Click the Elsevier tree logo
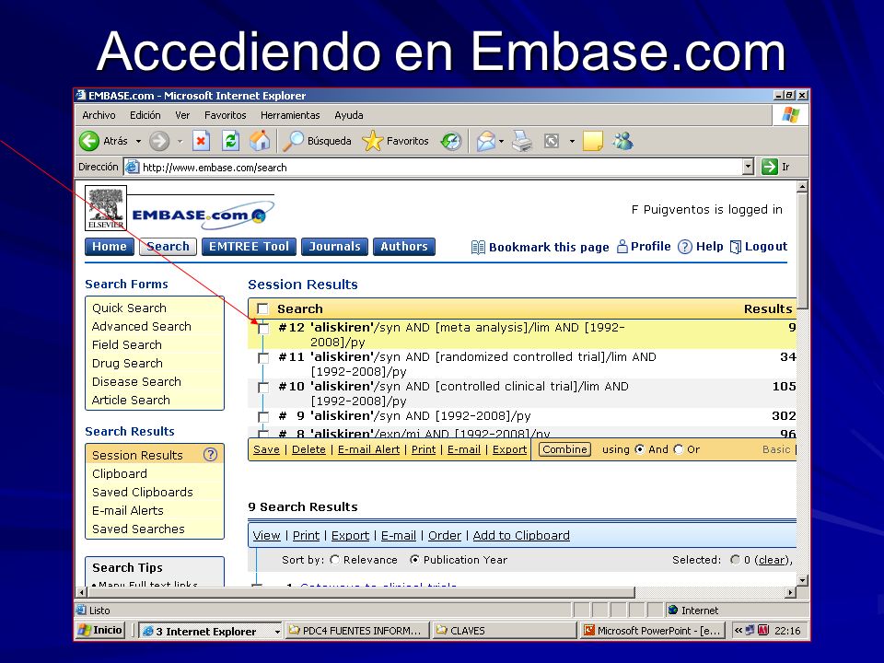884x663 pixels. pyautogui.click(x=106, y=208)
